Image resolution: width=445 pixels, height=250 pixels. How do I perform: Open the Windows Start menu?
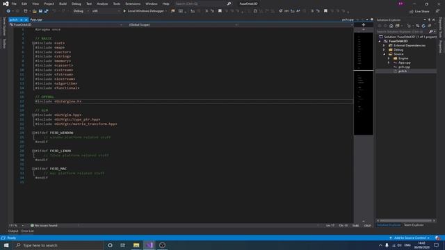coord(6,245)
